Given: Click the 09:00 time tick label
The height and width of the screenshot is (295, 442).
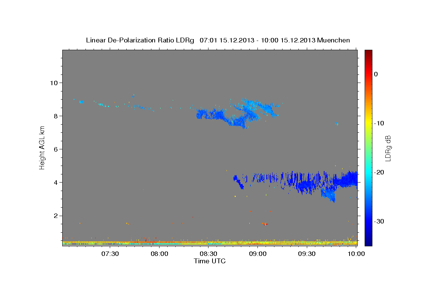Looking at the screenshot, I should tap(258, 254).
